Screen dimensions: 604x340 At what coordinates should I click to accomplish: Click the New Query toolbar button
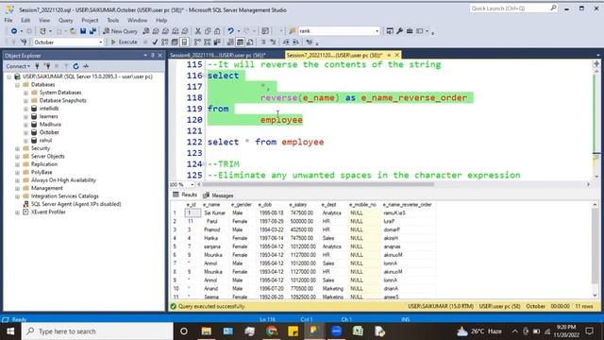point(120,31)
